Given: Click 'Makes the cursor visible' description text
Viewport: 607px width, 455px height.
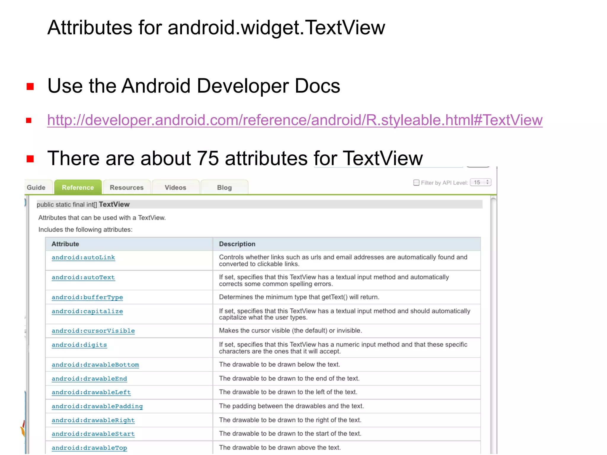Looking at the screenshot, I should pos(290,331).
